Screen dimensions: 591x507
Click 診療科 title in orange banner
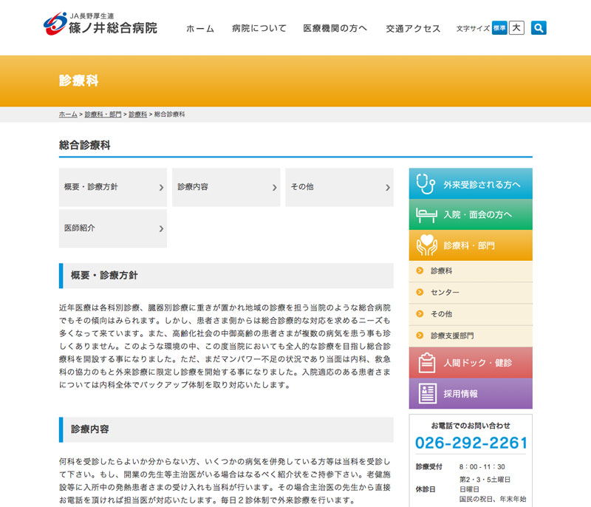(79, 81)
